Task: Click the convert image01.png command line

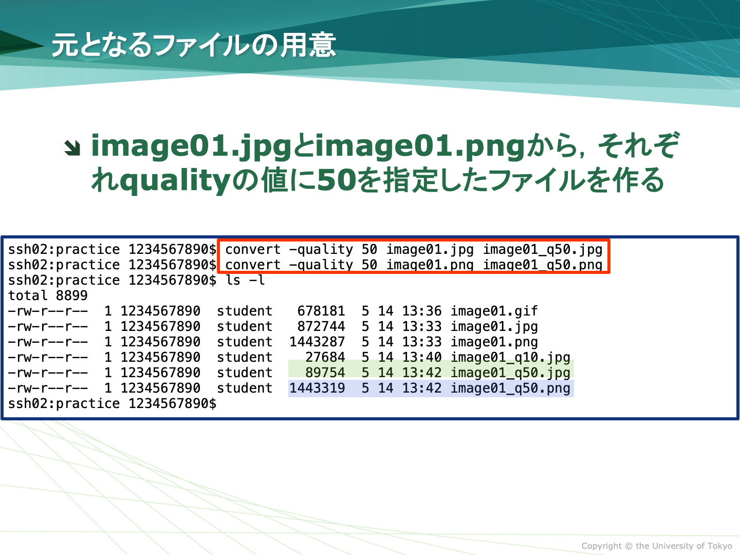Action: [x=414, y=265]
